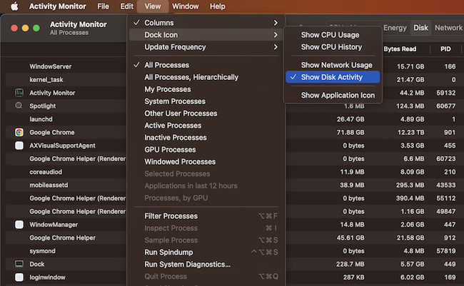464x286 pixels.
Task: Click the Spotlight magnifier icon in process list
Action: (19, 106)
